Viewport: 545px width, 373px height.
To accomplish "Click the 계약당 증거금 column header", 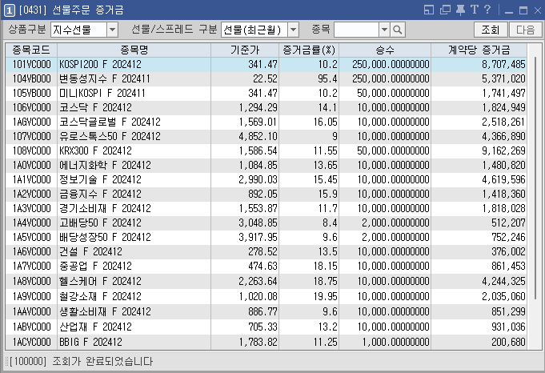I will pos(479,50).
